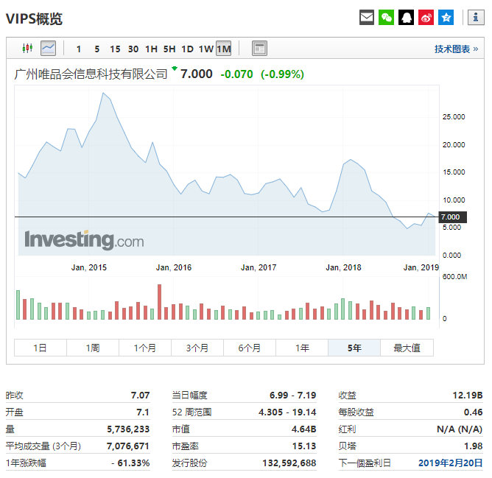Switch to candlestick chart type

point(27,49)
